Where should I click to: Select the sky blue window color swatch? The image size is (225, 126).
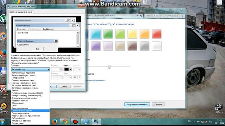pos(96,34)
